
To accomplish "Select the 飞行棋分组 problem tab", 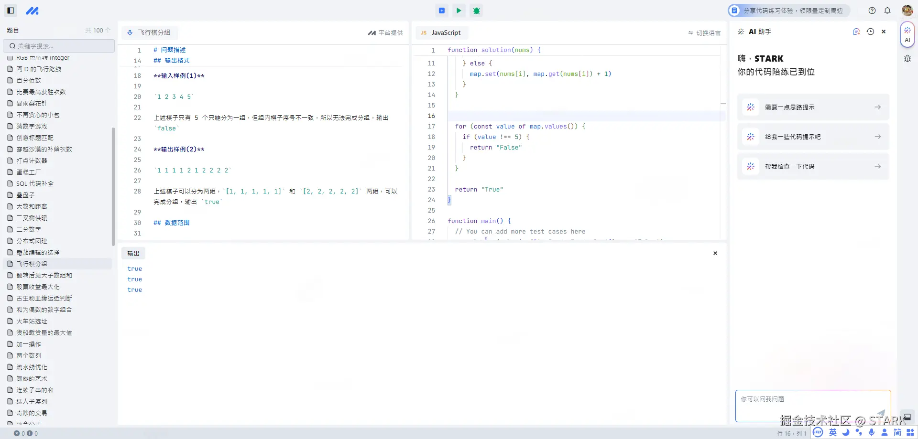I will (149, 33).
